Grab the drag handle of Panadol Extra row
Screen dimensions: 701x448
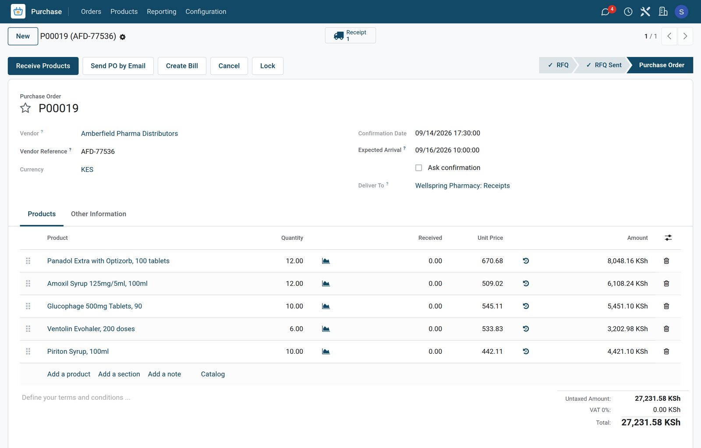point(28,261)
